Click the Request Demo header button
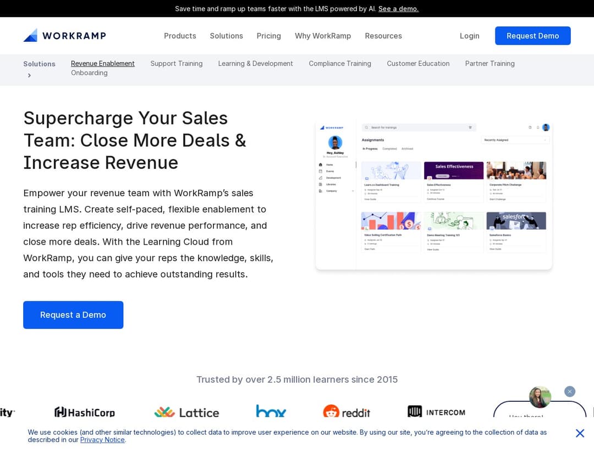 click(532, 36)
